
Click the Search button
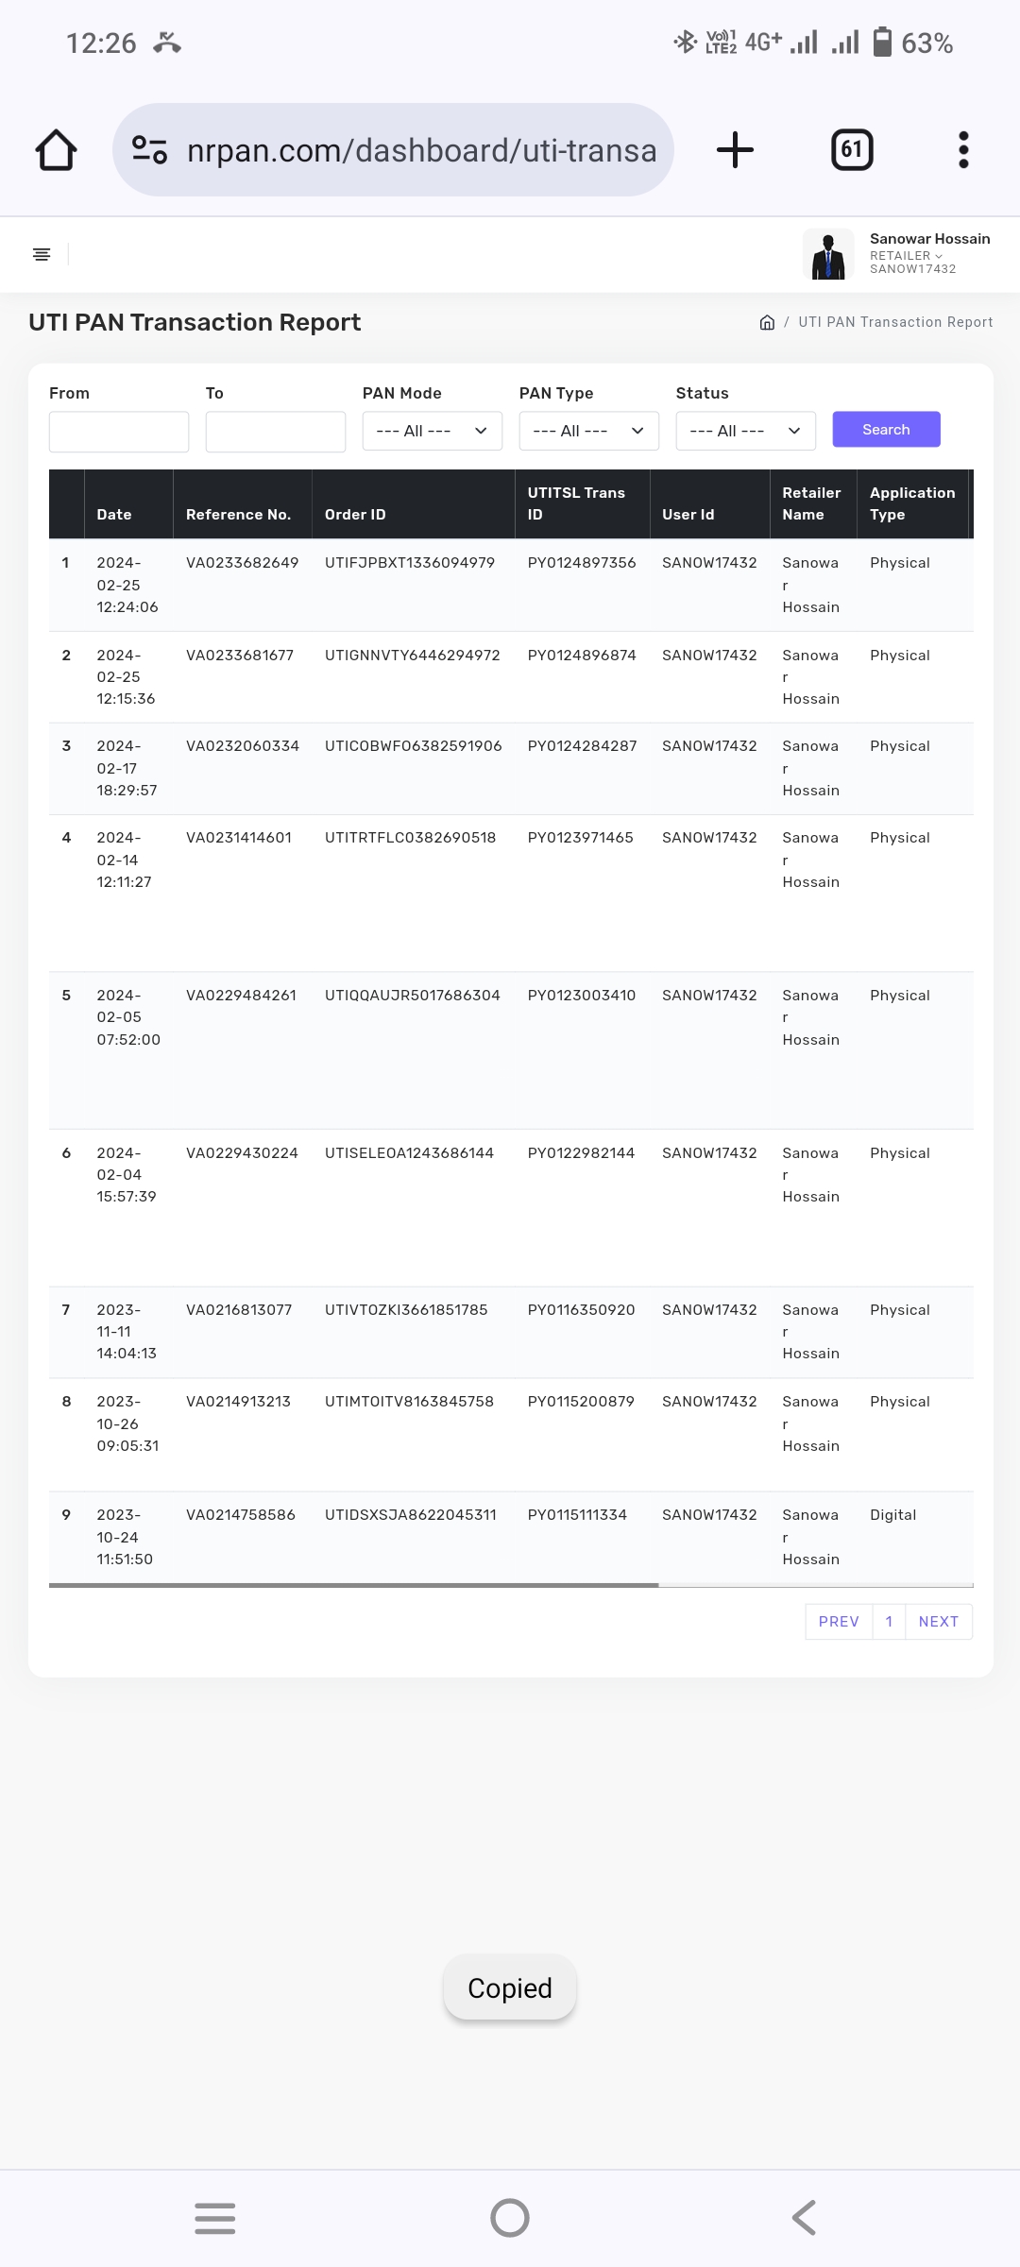tap(886, 429)
